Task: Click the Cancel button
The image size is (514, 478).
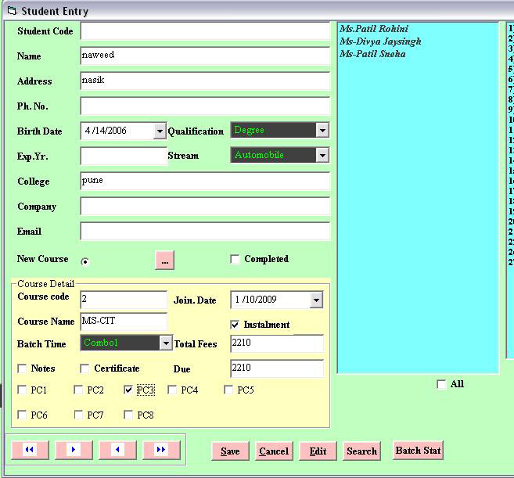Action: [274, 451]
